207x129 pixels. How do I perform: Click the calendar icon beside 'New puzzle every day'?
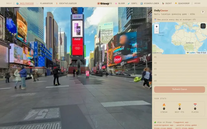click(x=155, y=19)
